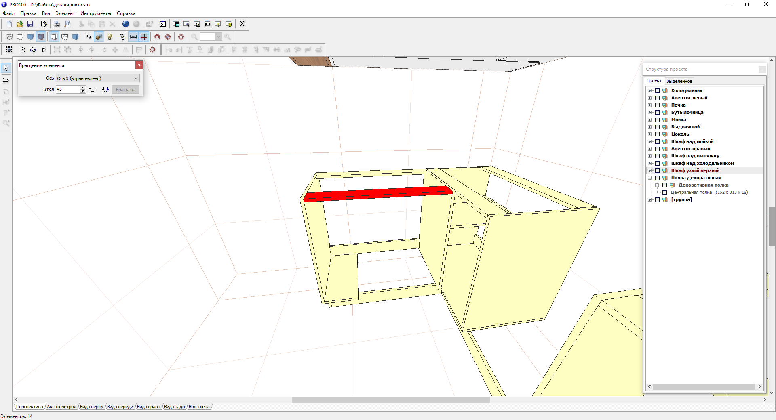Viewport: 776px width, 420px height.
Task: Toggle the contours outline option
Action: 54,37
